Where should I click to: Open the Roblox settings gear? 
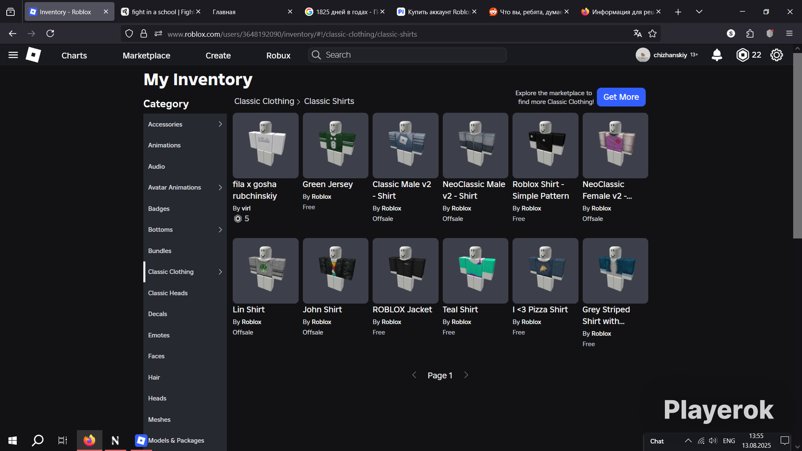tap(776, 55)
